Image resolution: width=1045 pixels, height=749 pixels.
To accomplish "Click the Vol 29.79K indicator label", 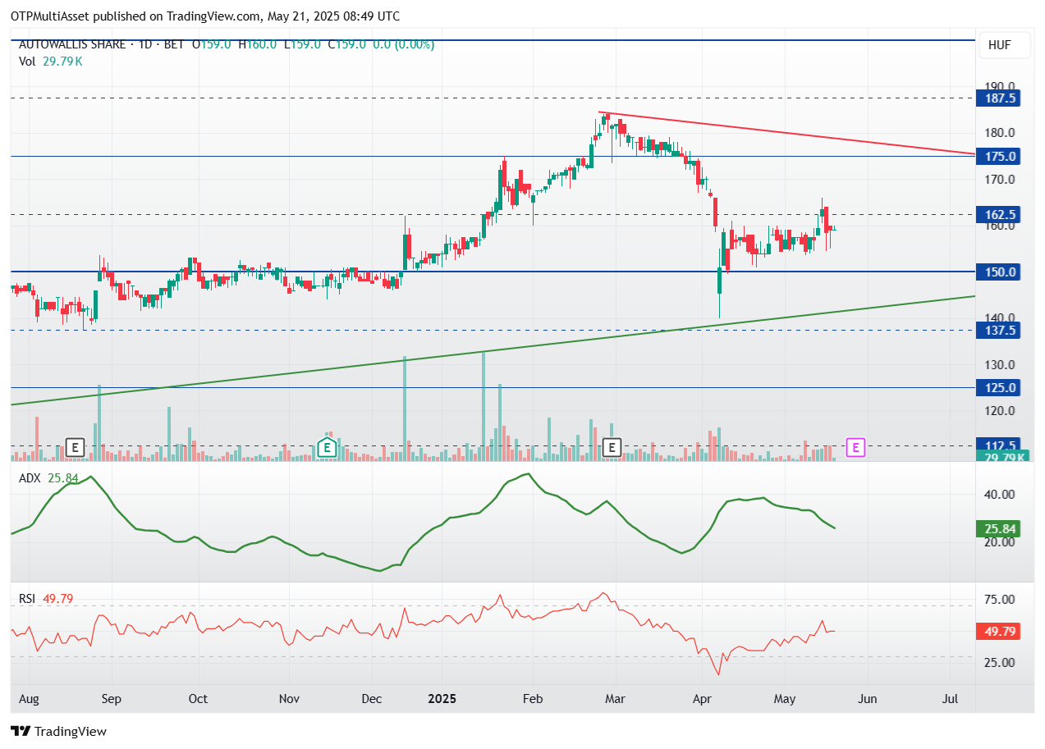I will [x=50, y=62].
